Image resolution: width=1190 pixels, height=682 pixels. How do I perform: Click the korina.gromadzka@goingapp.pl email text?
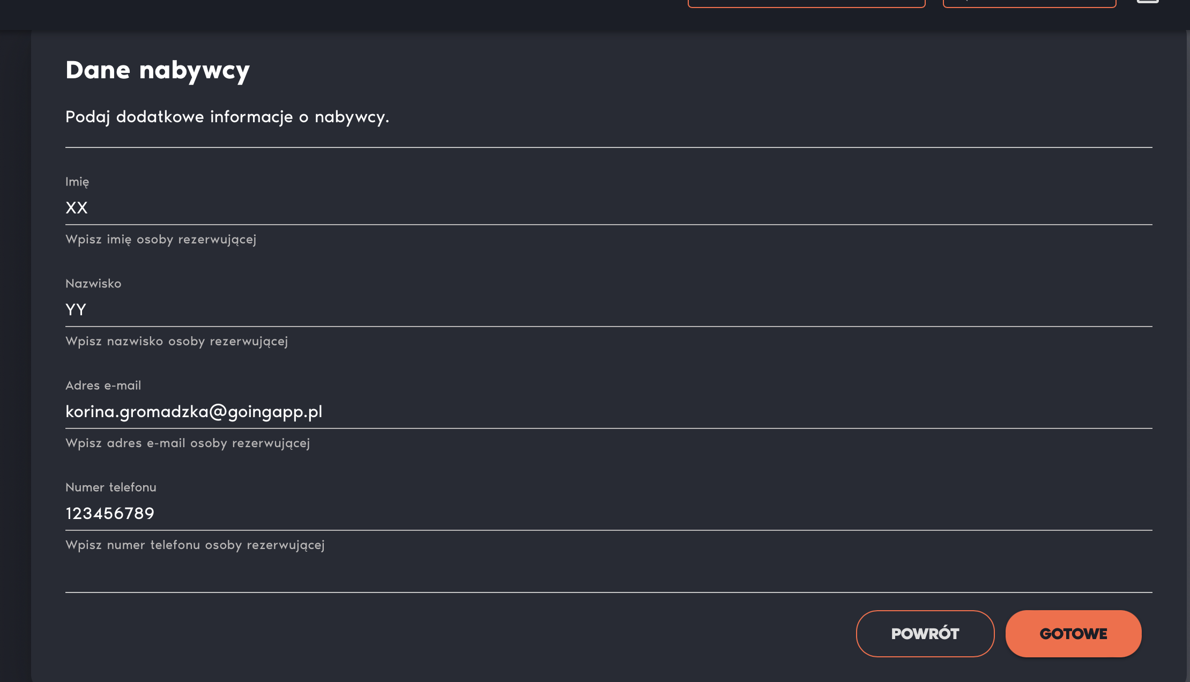tap(194, 412)
